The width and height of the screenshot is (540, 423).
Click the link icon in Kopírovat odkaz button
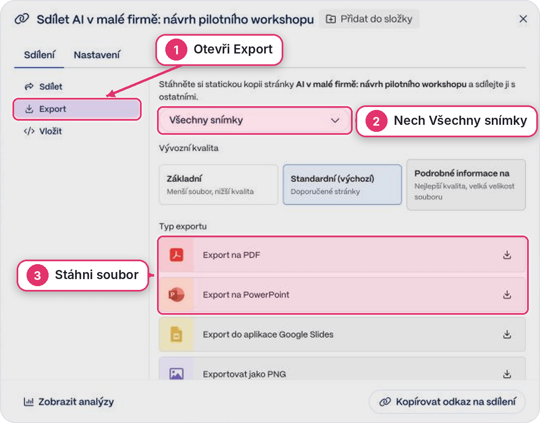[385, 402]
